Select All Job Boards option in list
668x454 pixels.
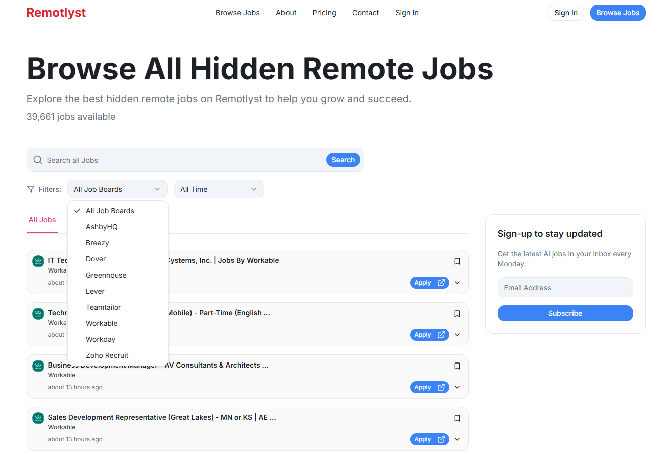click(118, 211)
